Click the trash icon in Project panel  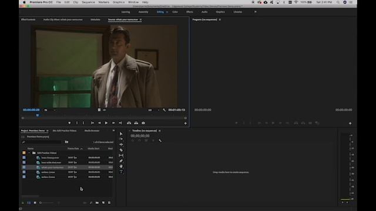pyautogui.click(x=109, y=203)
